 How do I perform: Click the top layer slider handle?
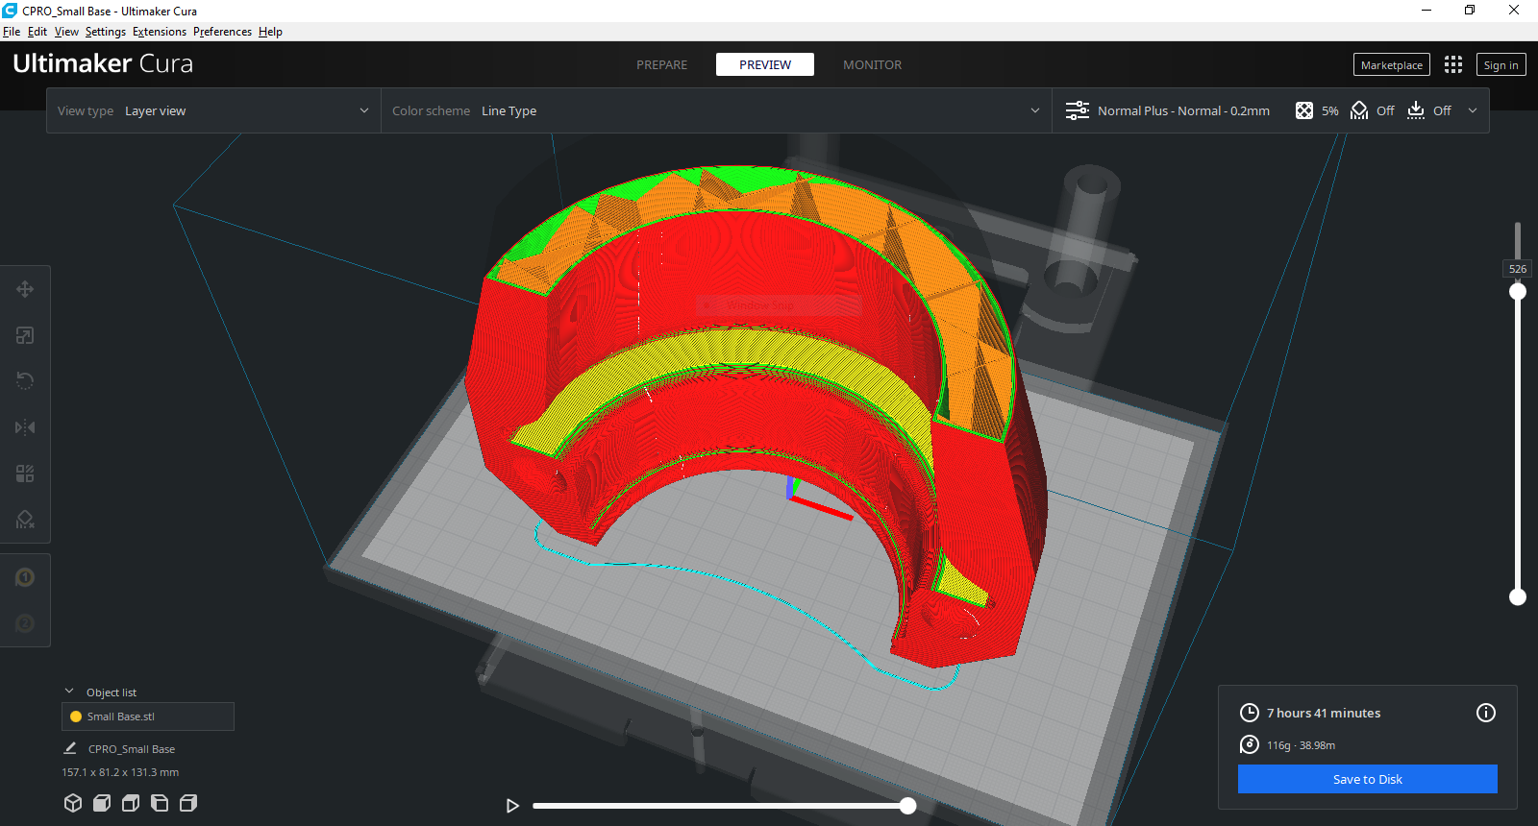tap(1518, 291)
